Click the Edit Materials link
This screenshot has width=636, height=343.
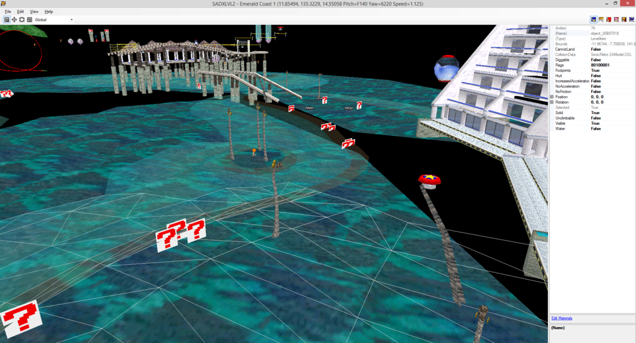coord(561,318)
